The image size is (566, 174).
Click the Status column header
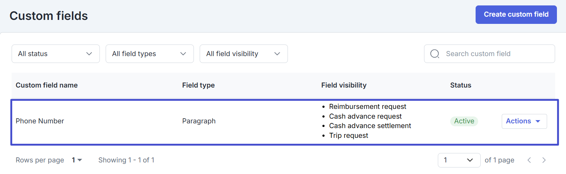coord(460,85)
